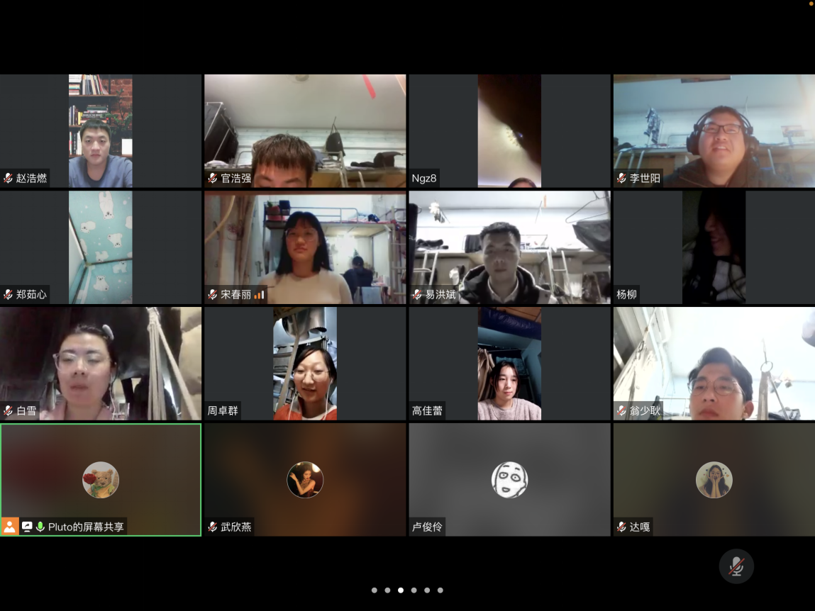Click the muted mic icon next to 武欣燕

pos(213,527)
